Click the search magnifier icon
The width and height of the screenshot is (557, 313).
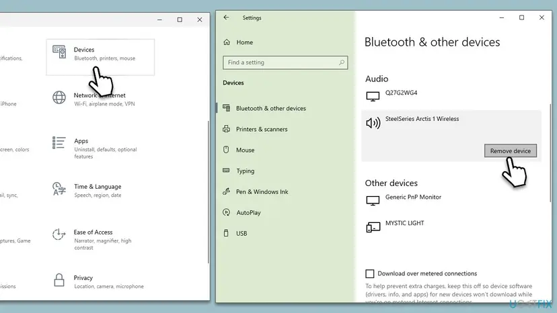(341, 62)
